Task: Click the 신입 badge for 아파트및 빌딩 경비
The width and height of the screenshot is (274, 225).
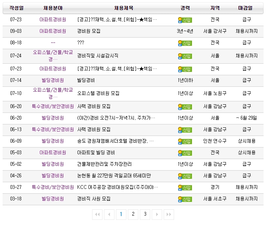Action: (x=185, y=153)
